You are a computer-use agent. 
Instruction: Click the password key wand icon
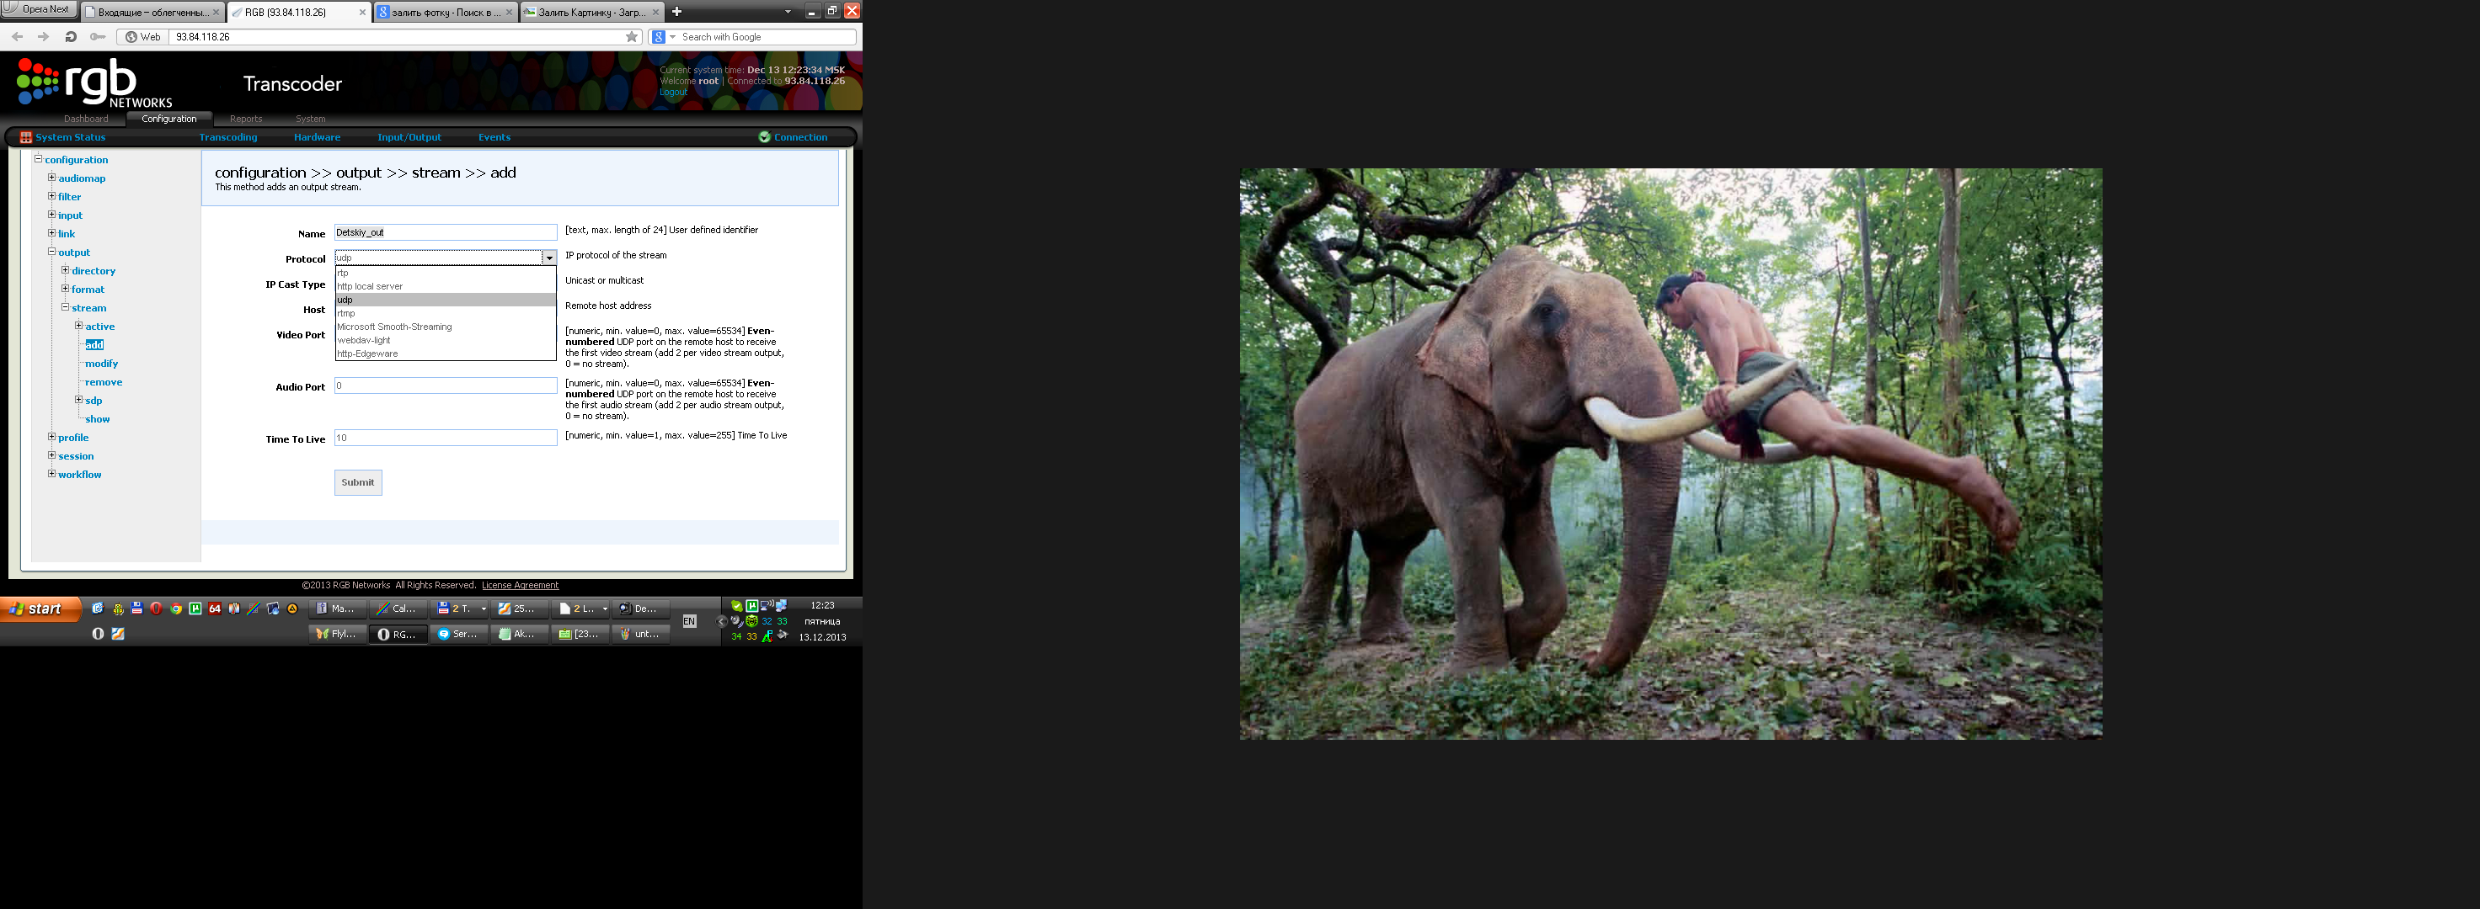[97, 36]
